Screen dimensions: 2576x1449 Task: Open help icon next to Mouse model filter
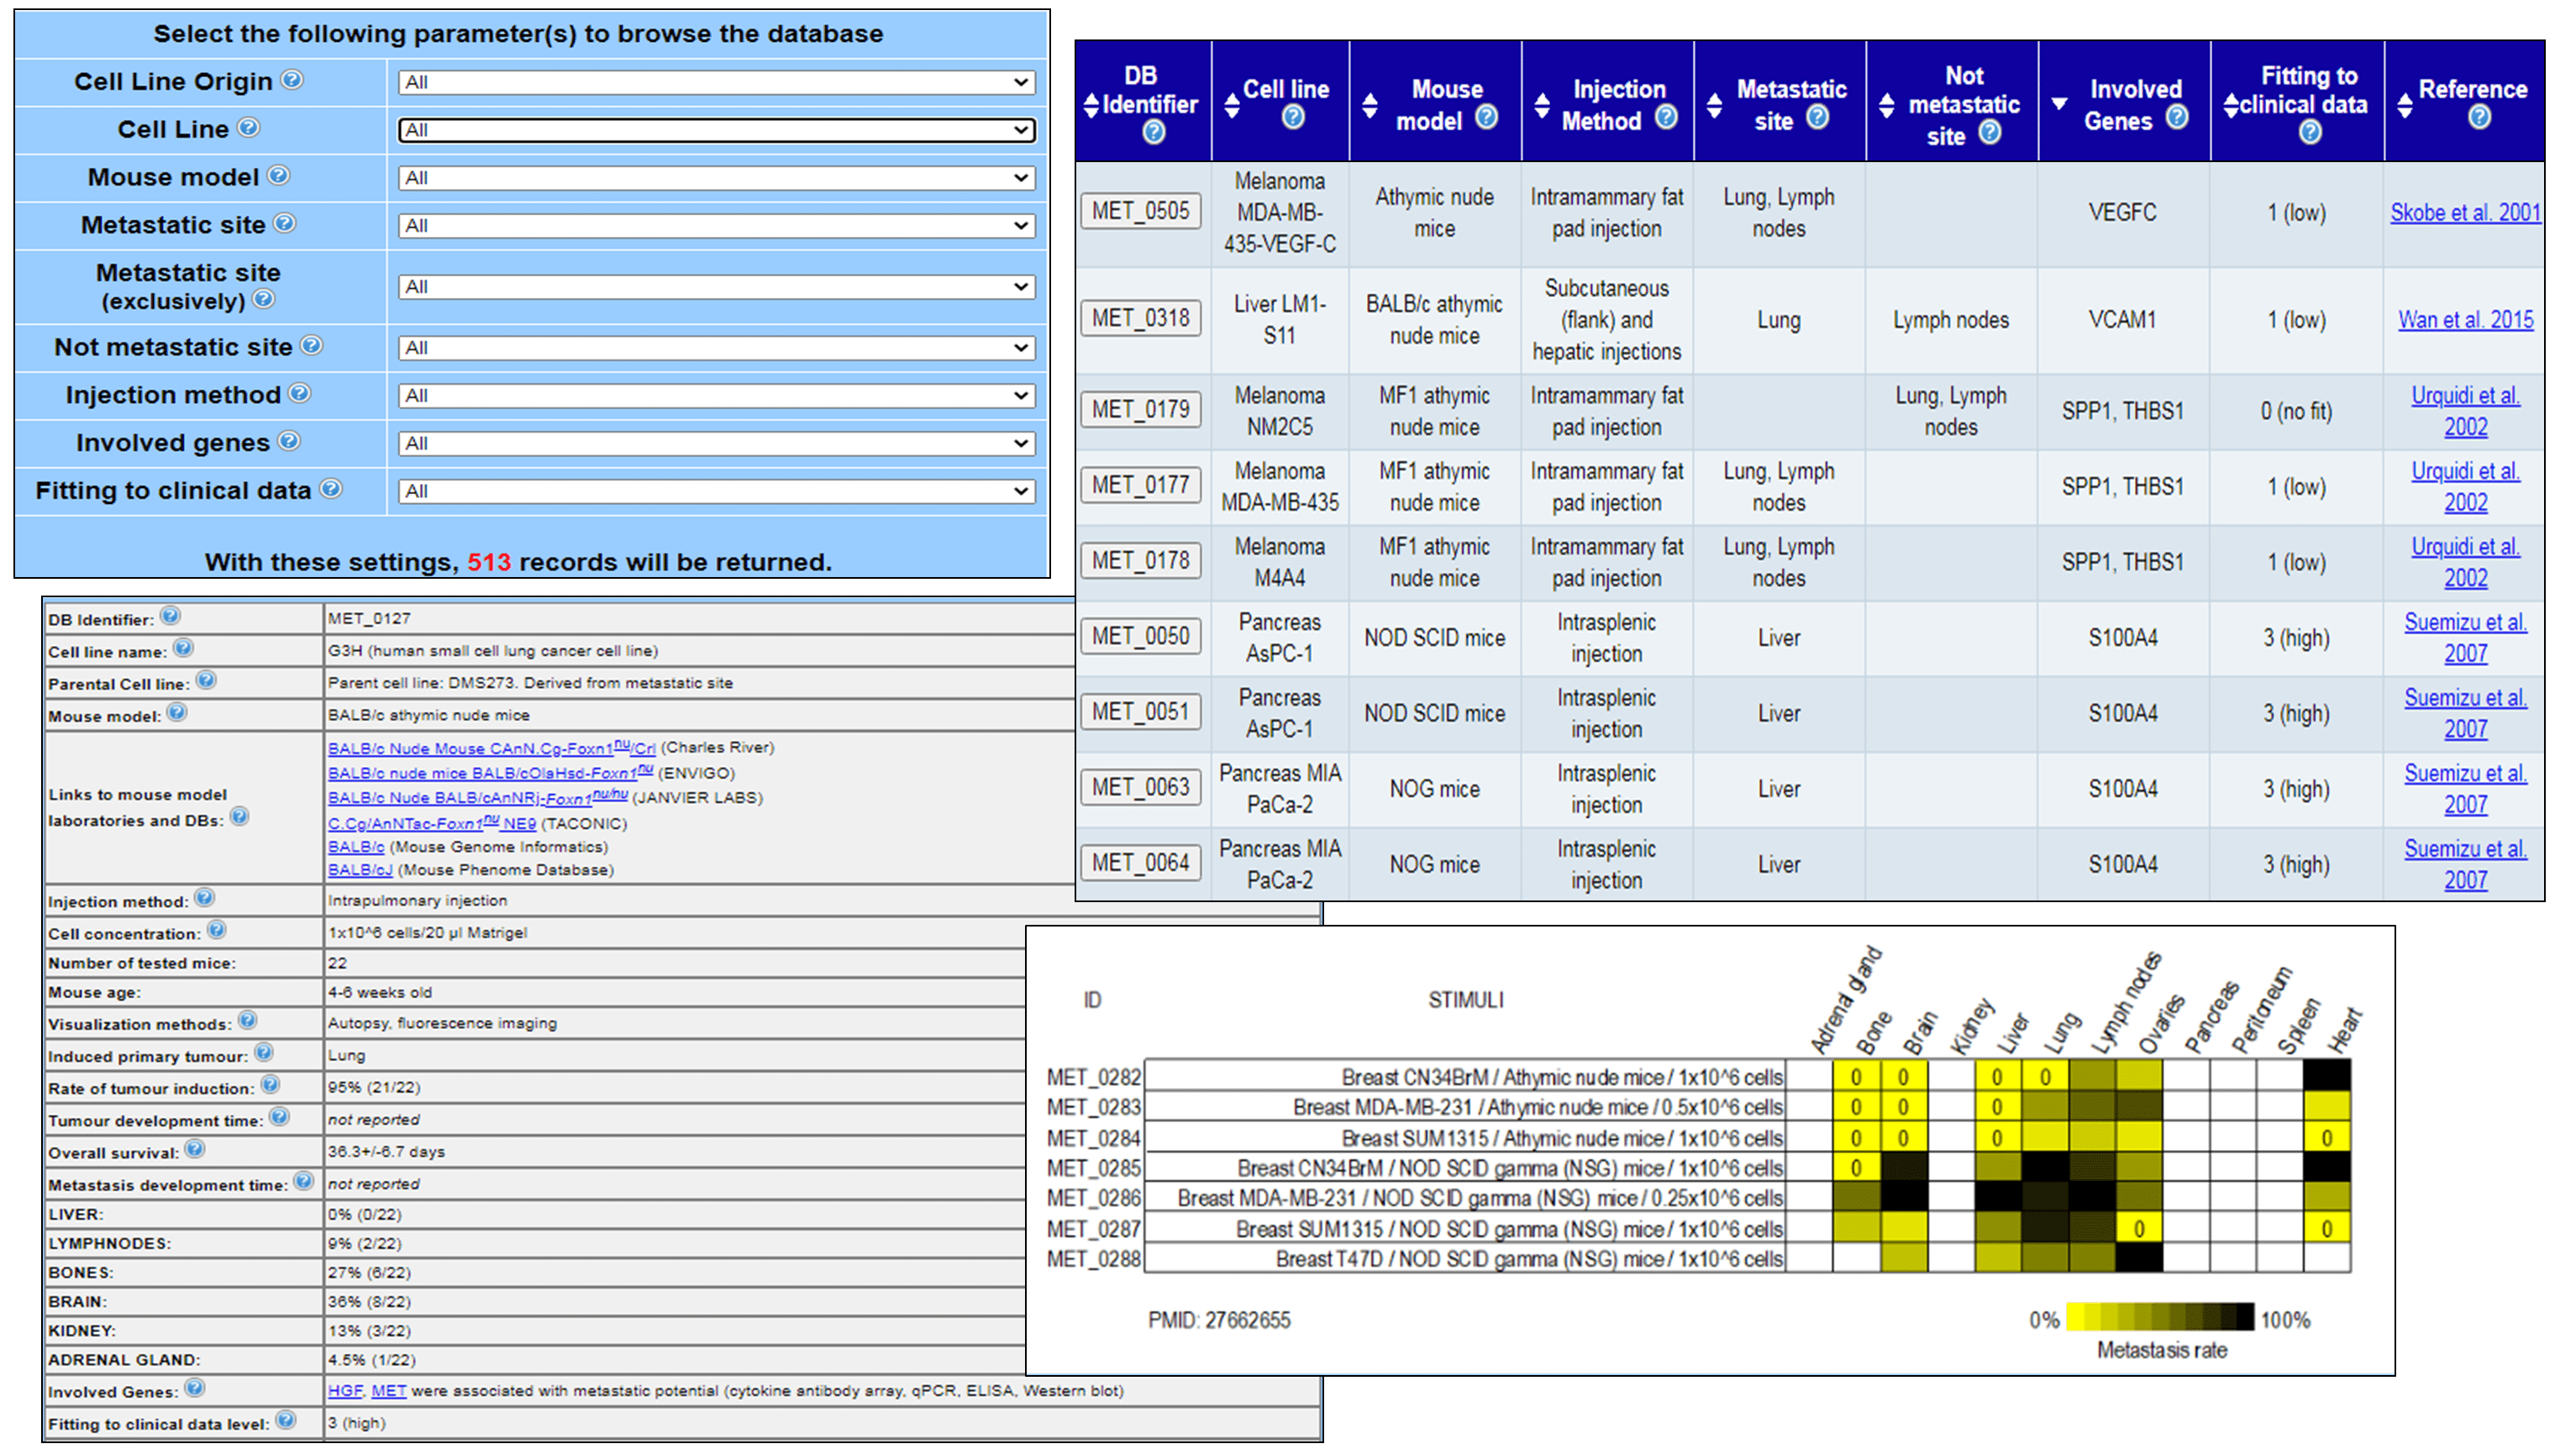pyautogui.click(x=278, y=175)
